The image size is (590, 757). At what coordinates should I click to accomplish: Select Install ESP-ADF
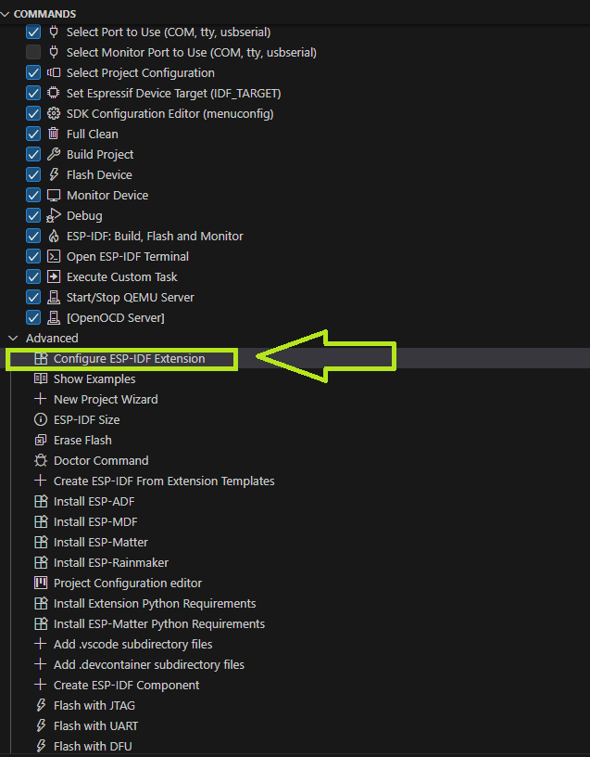(94, 501)
